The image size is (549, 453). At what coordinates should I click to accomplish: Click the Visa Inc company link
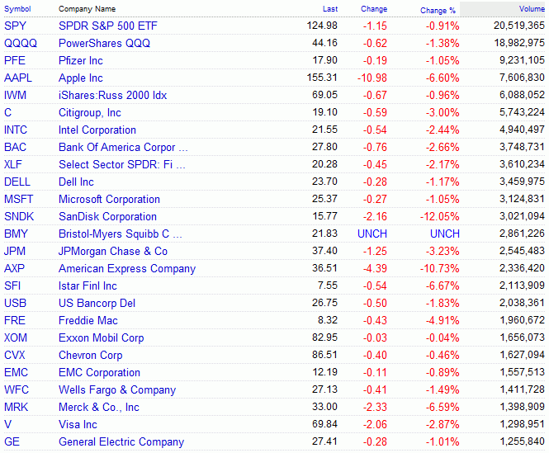point(78,424)
